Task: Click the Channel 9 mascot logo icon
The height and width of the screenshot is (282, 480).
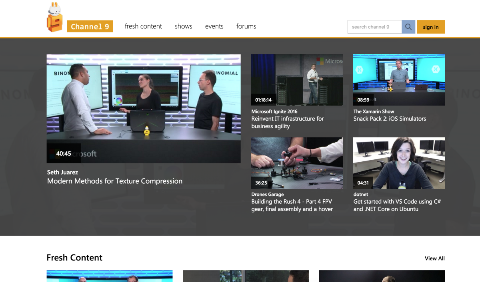Action: pyautogui.click(x=55, y=17)
